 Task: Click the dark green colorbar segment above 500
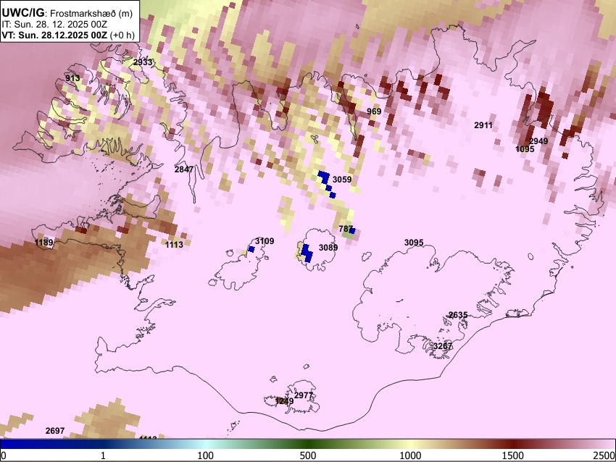(308, 444)
